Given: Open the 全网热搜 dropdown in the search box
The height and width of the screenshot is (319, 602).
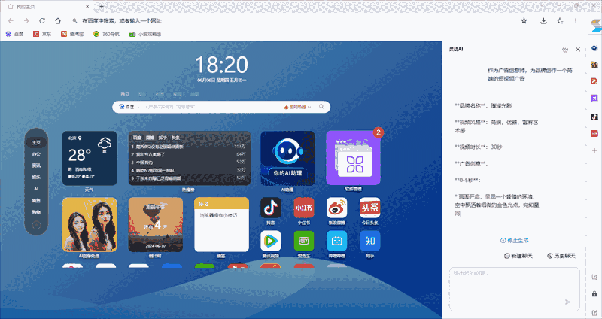Looking at the screenshot, I should coord(297,107).
